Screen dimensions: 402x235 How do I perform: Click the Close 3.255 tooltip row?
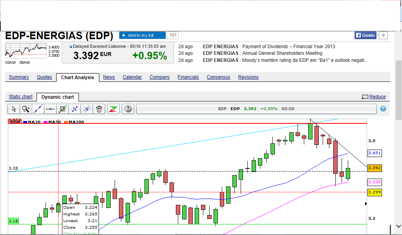coord(80,227)
